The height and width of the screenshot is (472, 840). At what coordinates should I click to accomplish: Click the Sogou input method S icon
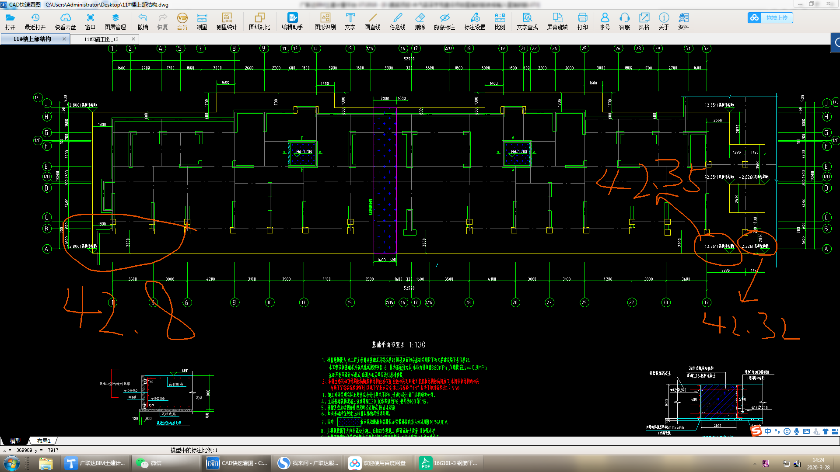tap(756, 431)
